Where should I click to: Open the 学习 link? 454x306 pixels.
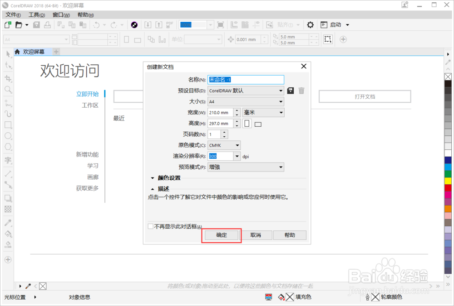(93, 166)
